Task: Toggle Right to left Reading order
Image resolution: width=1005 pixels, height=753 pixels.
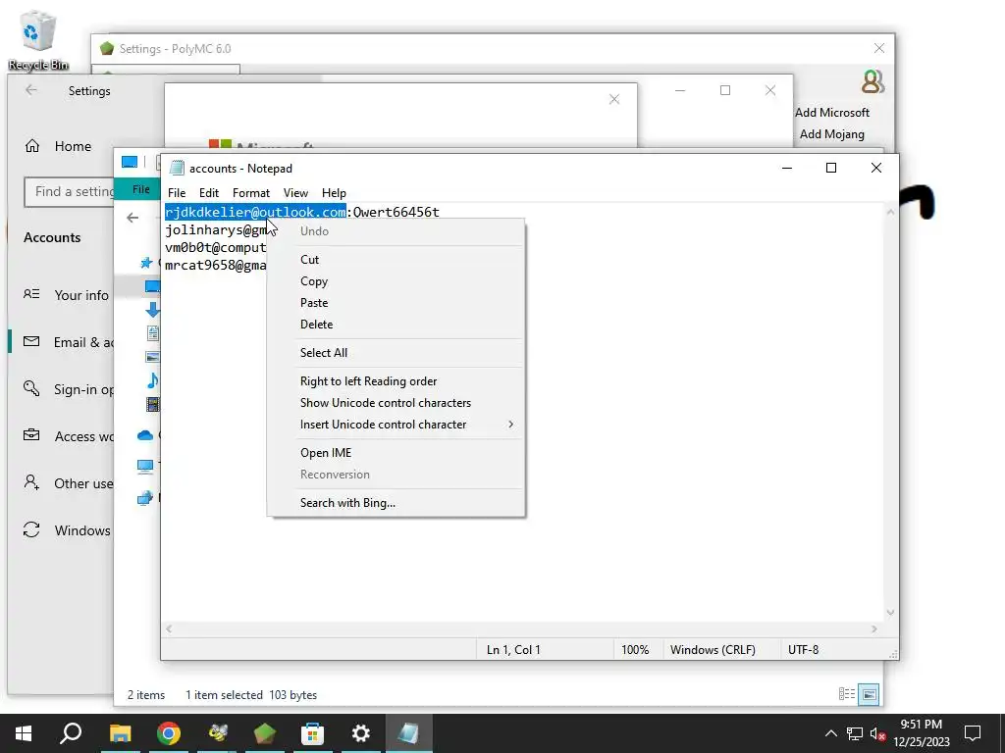Action: click(x=369, y=381)
